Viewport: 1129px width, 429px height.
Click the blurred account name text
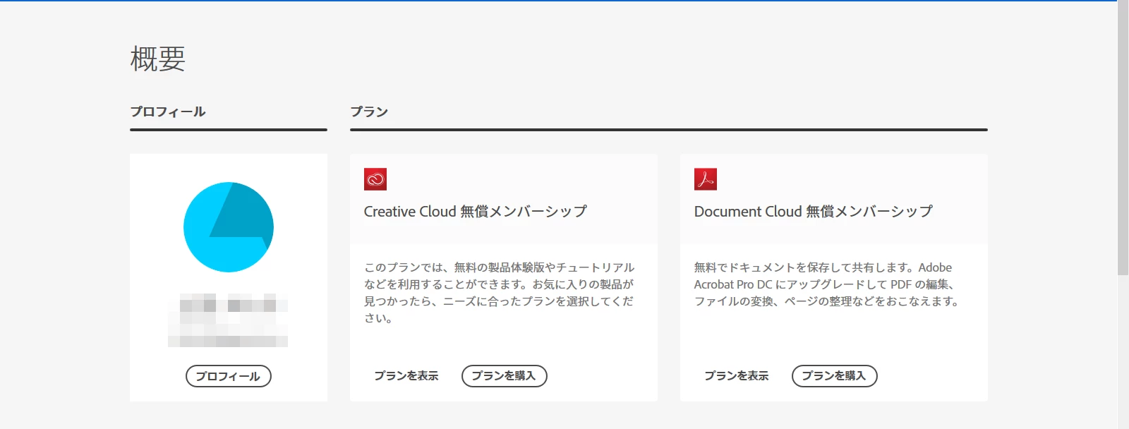pyautogui.click(x=228, y=320)
